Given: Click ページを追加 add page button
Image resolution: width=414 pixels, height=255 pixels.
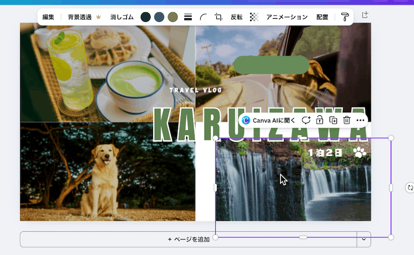Looking at the screenshot, I should (x=188, y=239).
